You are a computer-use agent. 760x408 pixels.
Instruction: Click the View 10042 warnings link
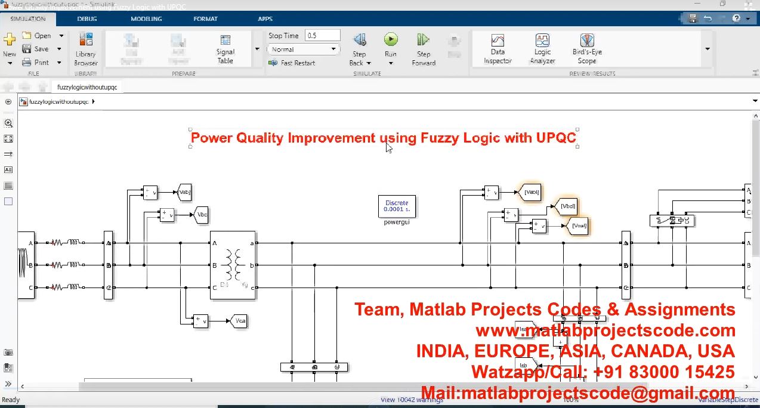point(412,400)
